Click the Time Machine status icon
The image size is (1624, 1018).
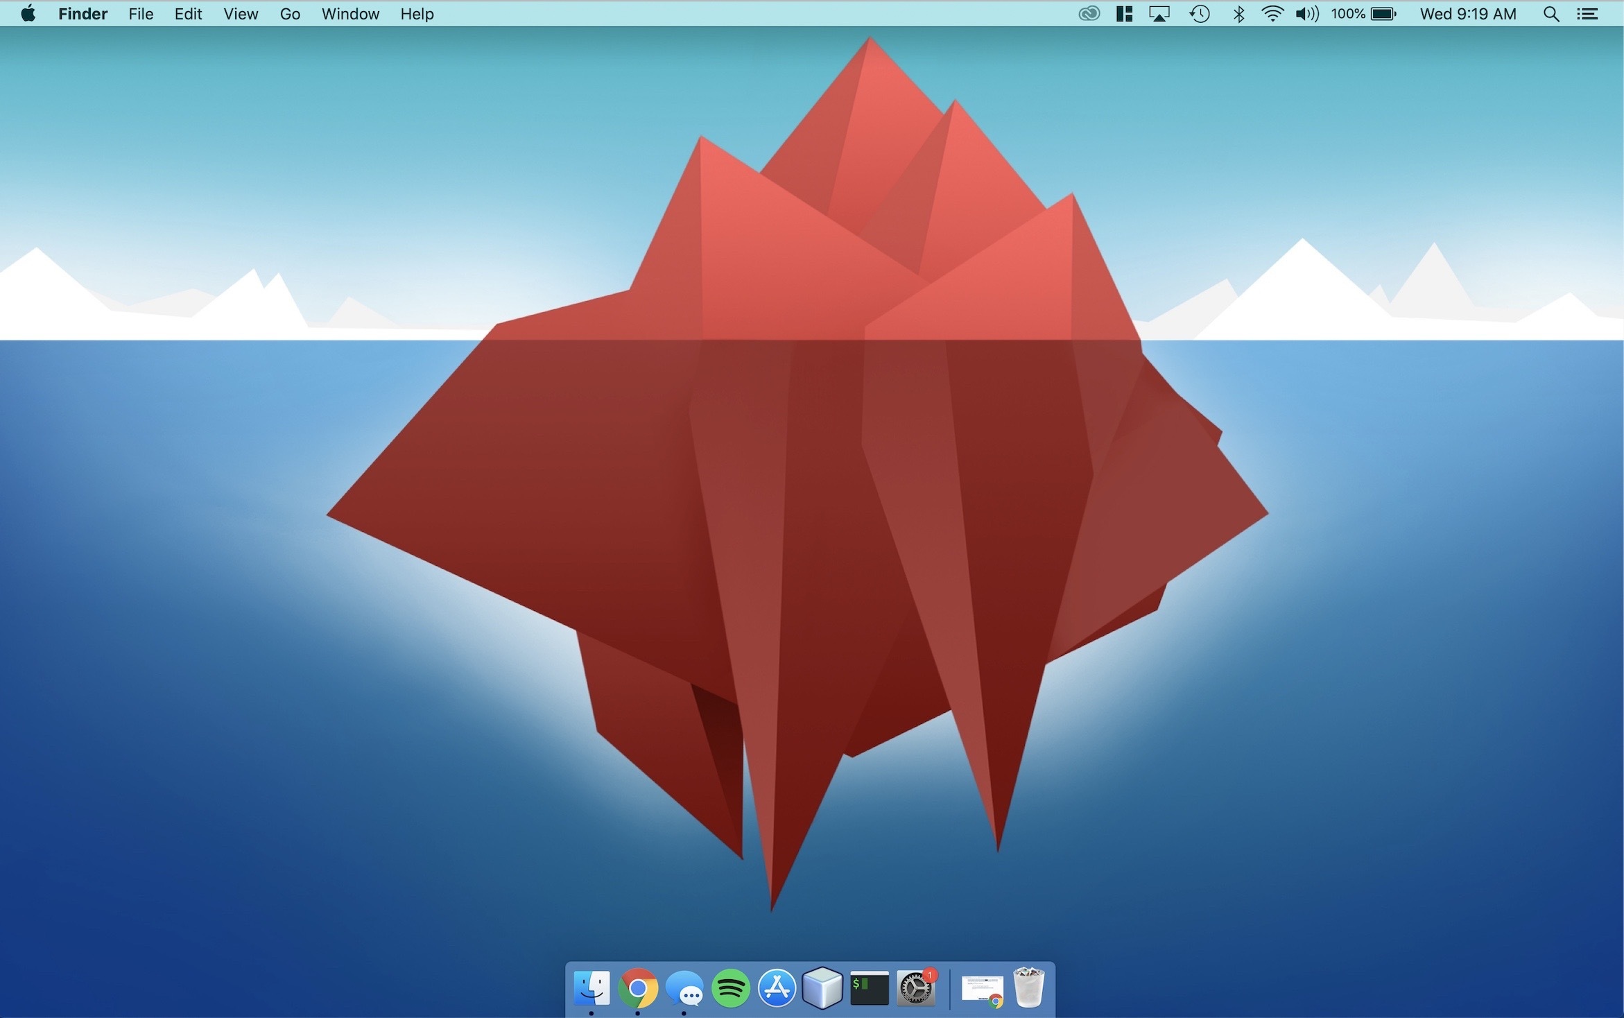[1200, 14]
